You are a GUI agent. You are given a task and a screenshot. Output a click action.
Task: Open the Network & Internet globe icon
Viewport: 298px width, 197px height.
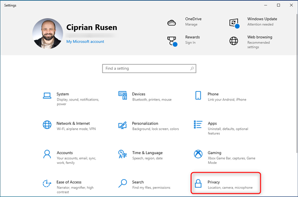(x=47, y=125)
